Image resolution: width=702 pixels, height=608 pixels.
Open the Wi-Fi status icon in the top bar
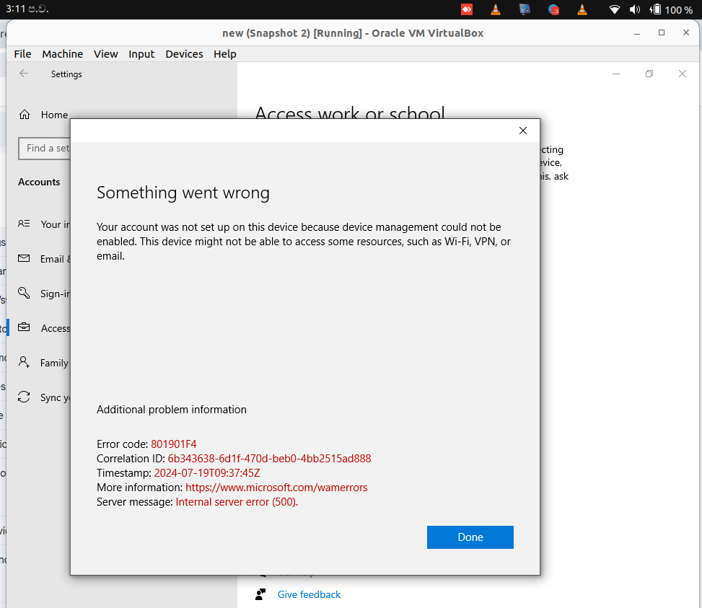coord(614,9)
